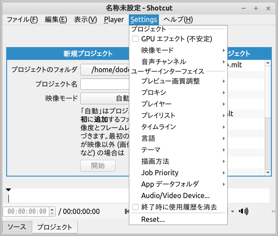Click the timecode spinner arrows
278x236 pixels.
point(52,211)
